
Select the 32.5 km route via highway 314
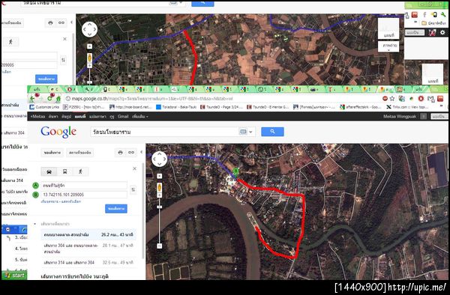click(88, 262)
